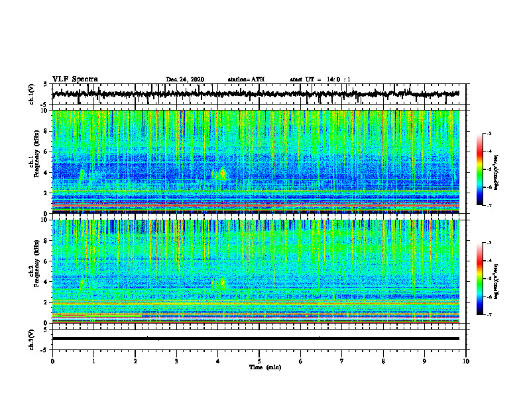Click the "Time (min)" axis label
Image resolution: width=525 pixels, height=405 pixels.
coord(265,367)
